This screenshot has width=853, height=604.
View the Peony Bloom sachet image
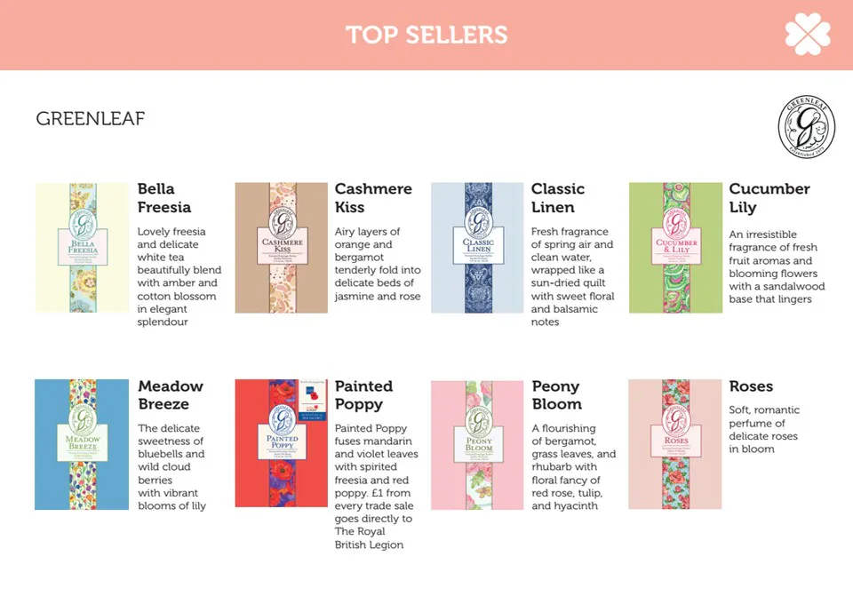478,445
